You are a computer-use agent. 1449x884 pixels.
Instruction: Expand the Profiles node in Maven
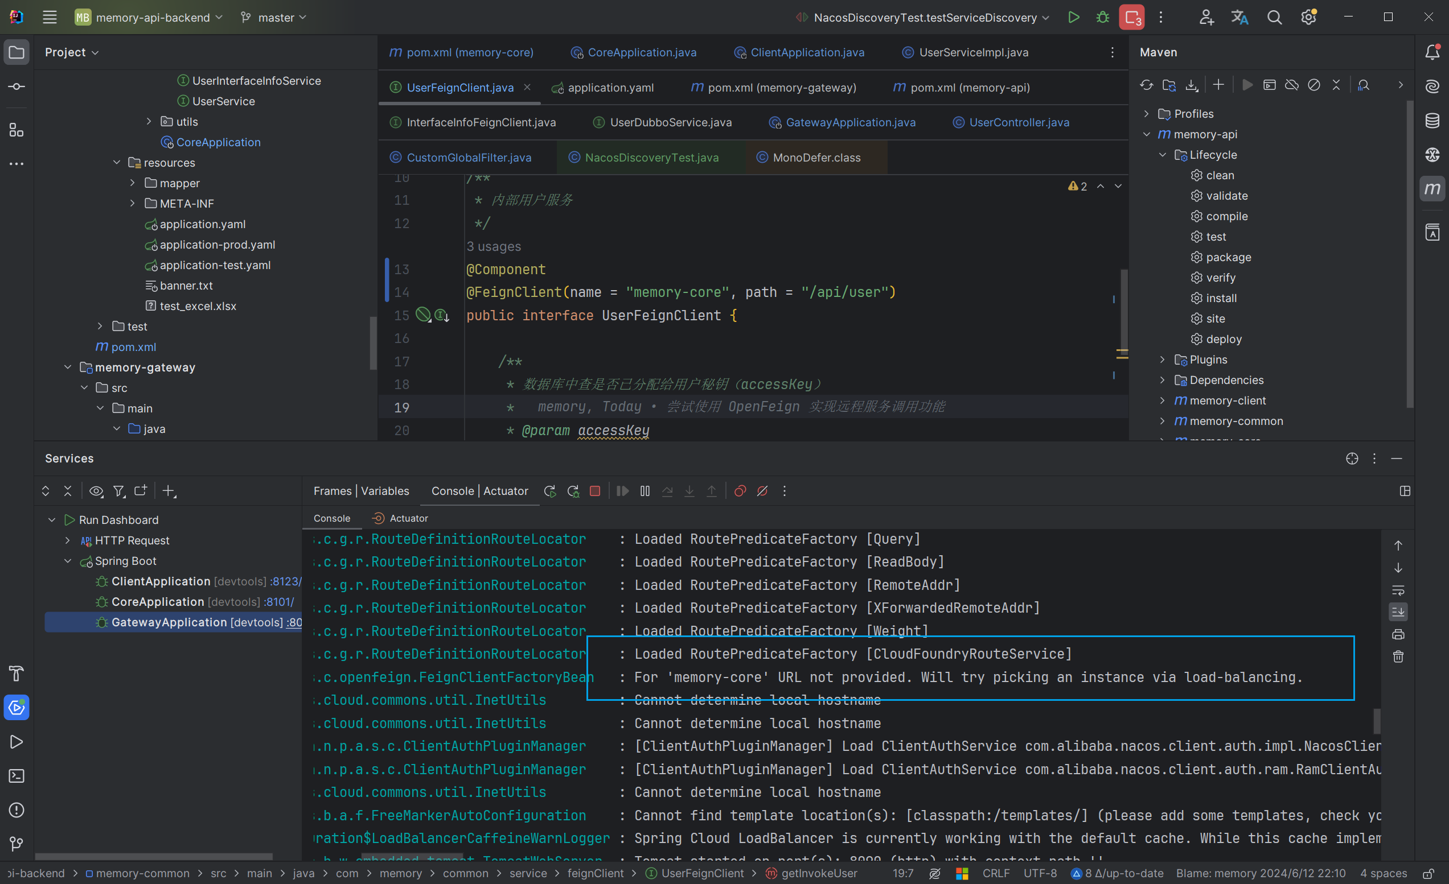click(x=1146, y=113)
